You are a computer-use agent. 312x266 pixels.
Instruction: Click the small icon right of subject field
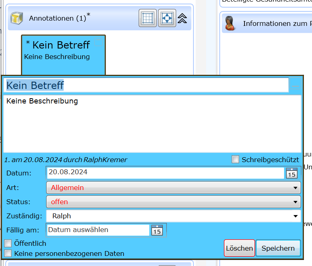point(295,86)
